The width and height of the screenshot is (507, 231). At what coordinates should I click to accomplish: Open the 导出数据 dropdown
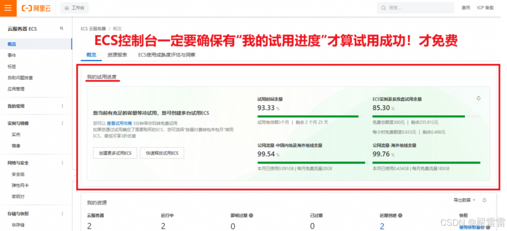pyautogui.click(x=464, y=200)
